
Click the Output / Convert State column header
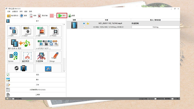click(x=156, y=20)
